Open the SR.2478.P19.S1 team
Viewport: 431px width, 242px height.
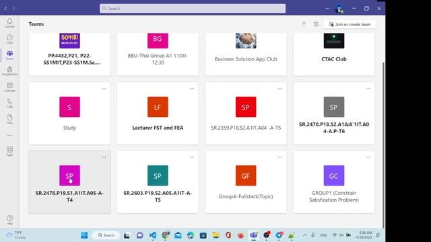69,182
